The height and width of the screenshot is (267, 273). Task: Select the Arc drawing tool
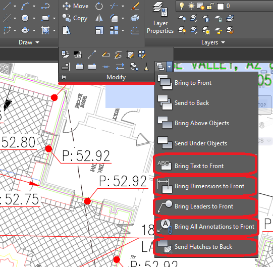pyautogui.click(x=25, y=6)
